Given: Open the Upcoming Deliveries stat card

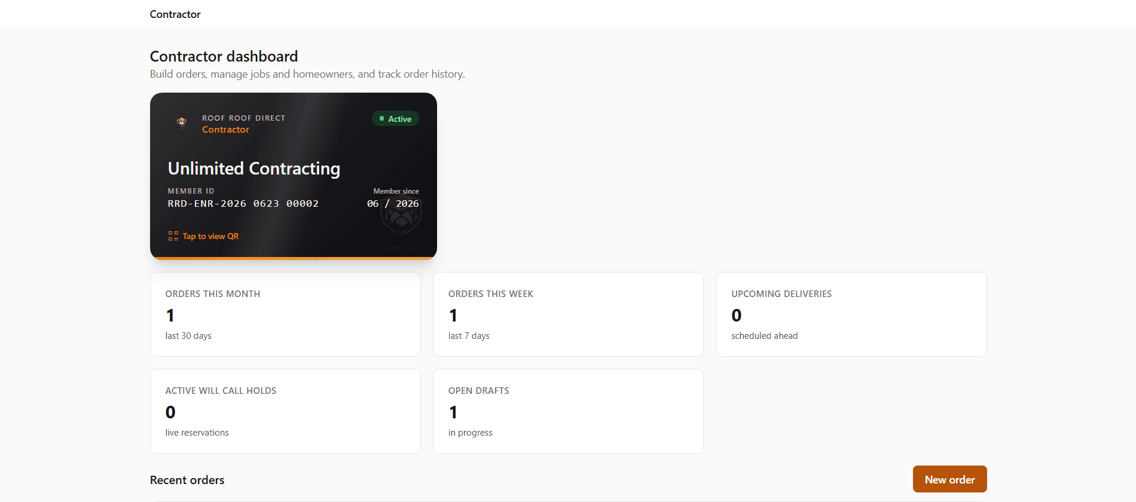Looking at the screenshot, I should click(851, 314).
